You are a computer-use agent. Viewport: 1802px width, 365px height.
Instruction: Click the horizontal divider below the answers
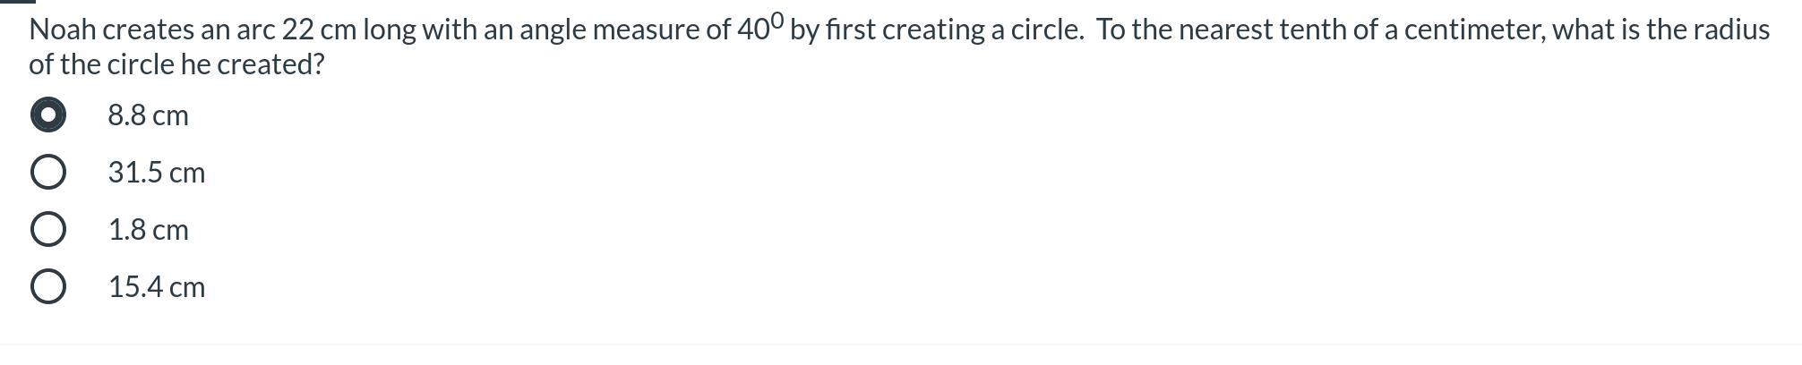901,344
